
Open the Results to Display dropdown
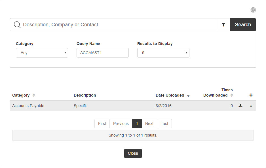(x=163, y=53)
